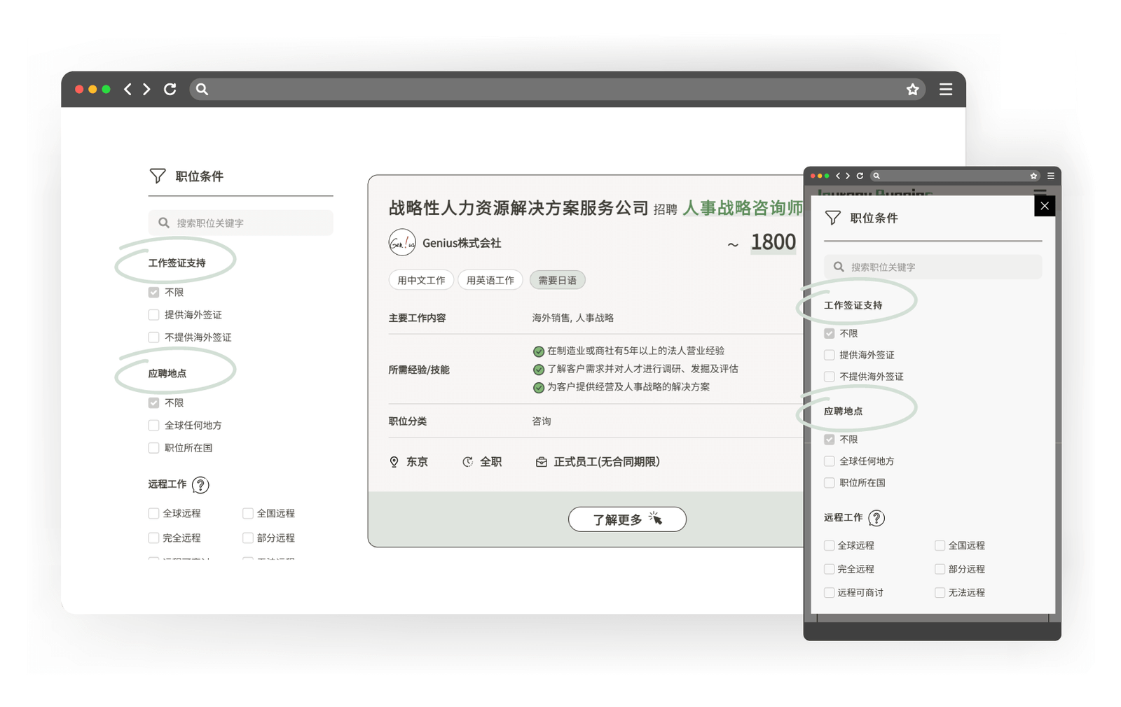Open hamburger menu in large browser window
Screen dimensions: 1121x707
[x=946, y=89]
